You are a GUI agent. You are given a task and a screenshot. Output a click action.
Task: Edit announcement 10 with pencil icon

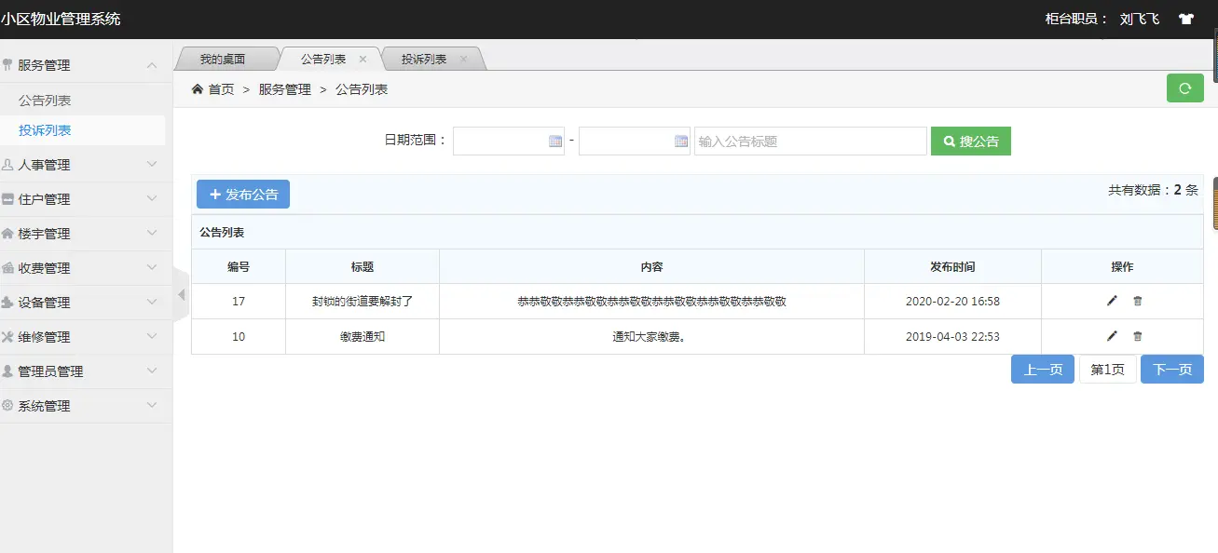(1112, 336)
